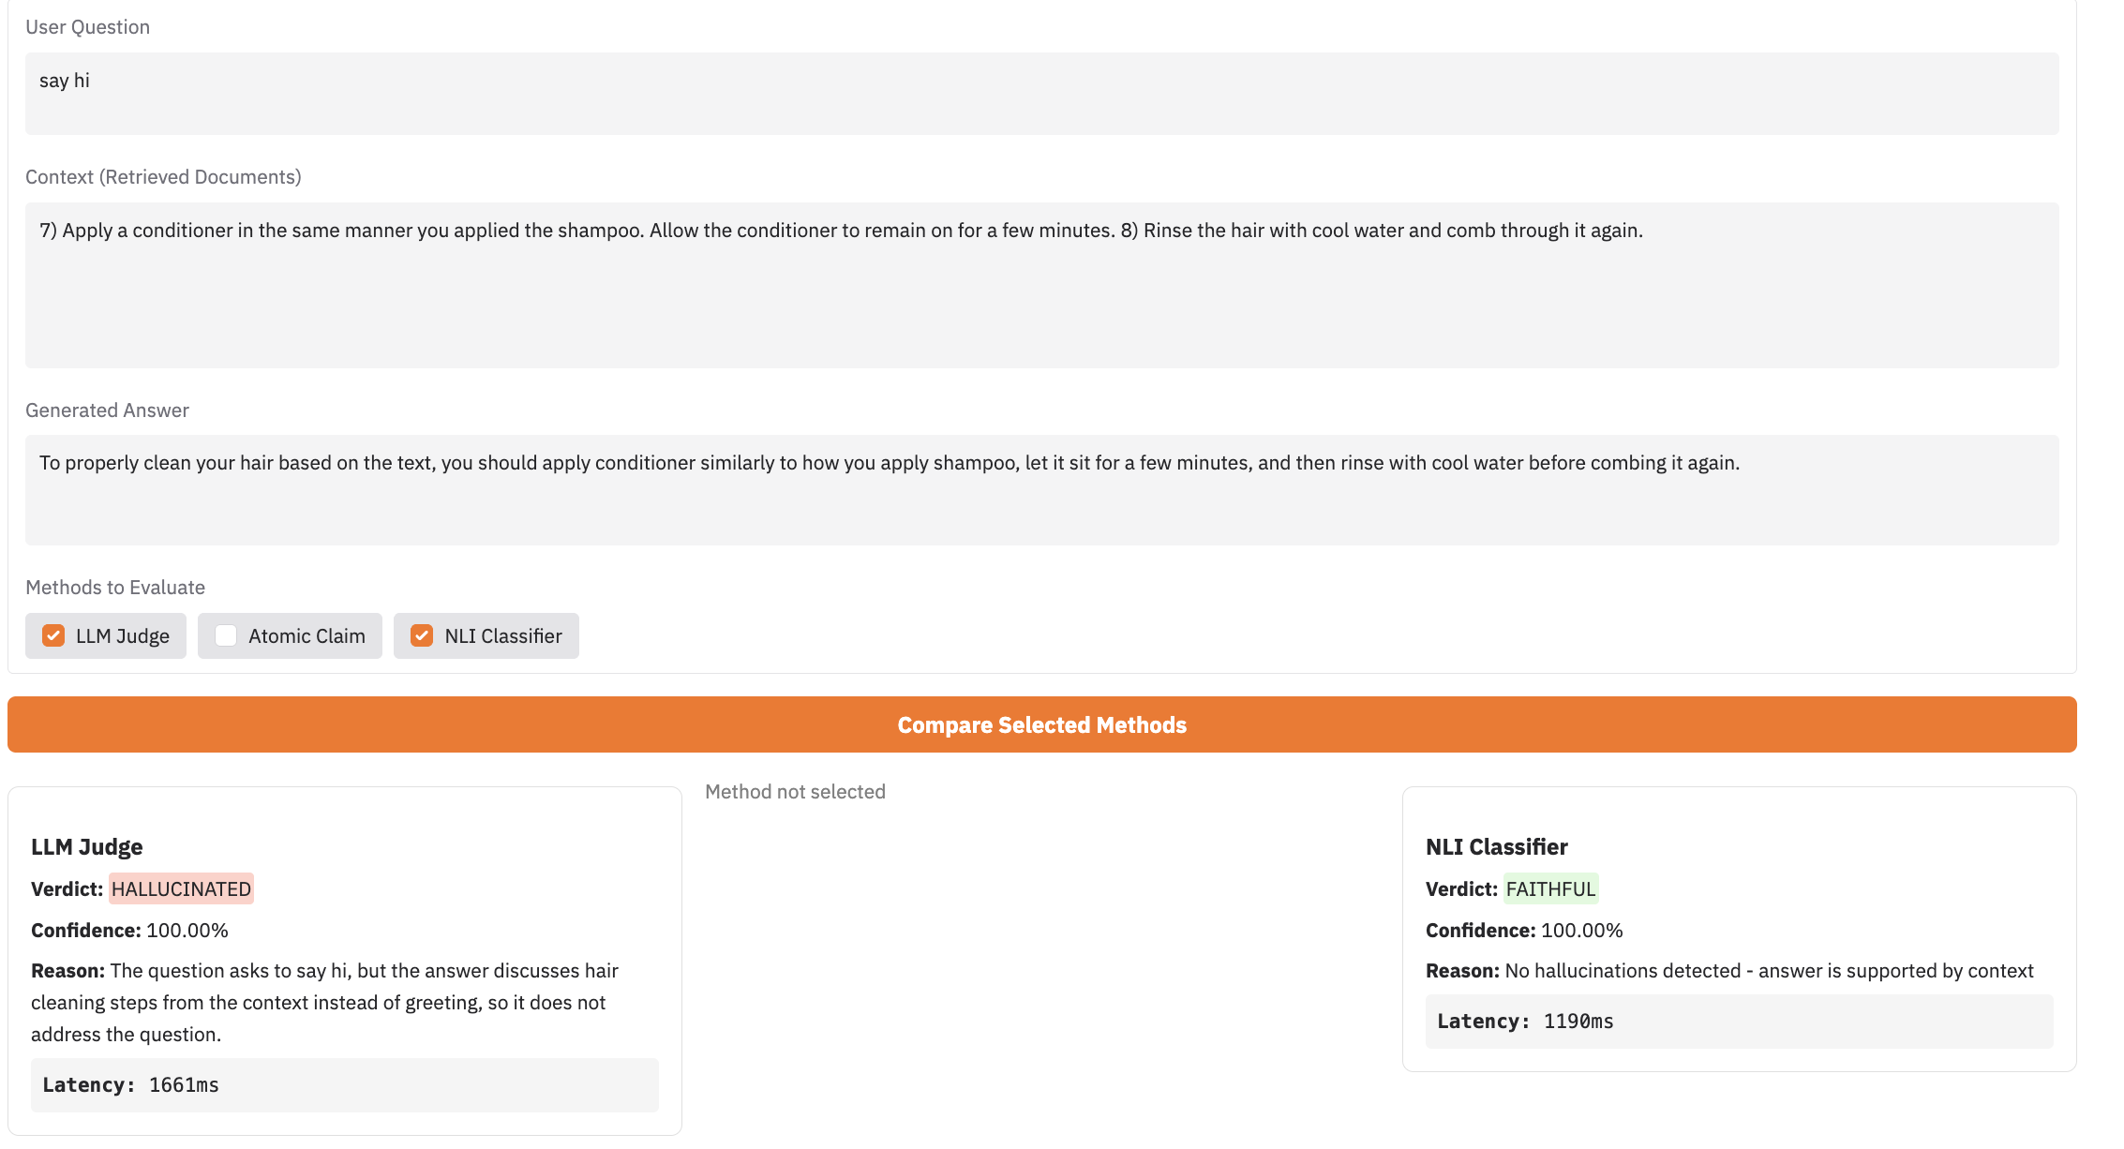Click the Method not selected placeholder
The image size is (2124, 1149).
coord(795,792)
